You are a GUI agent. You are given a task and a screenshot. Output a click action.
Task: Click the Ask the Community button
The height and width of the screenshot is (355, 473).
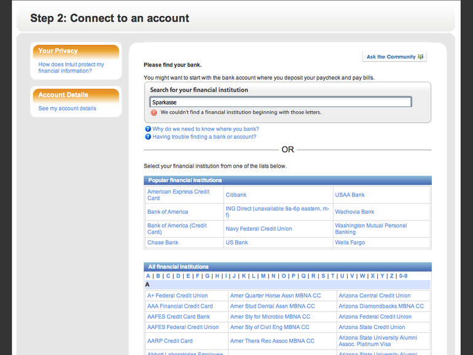pos(394,57)
